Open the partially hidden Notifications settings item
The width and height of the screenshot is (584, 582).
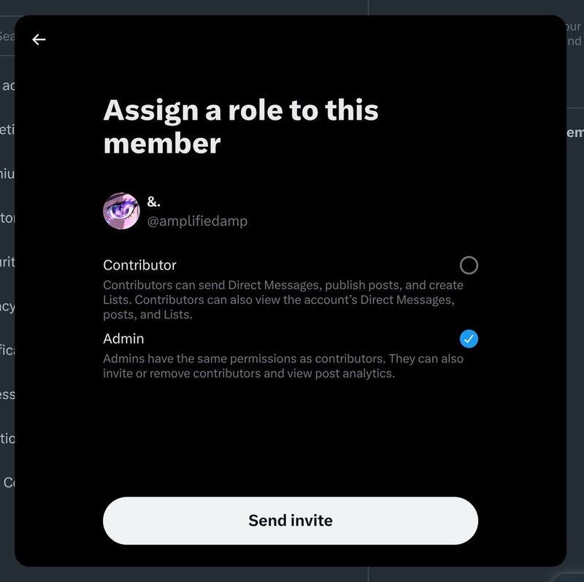(7, 350)
